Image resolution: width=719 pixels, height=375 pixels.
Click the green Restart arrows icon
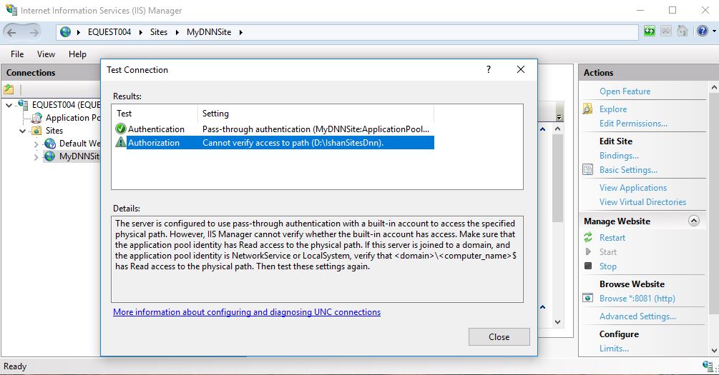(588, 237)
